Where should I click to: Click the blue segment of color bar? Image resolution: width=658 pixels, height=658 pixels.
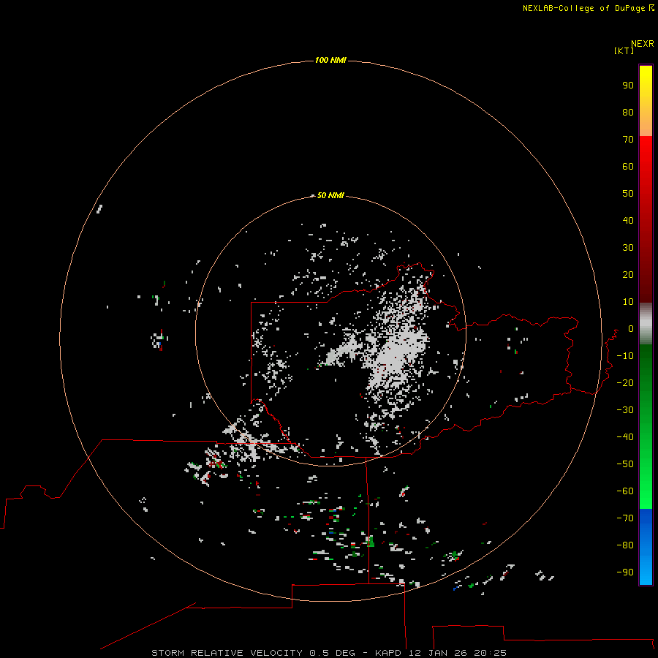pos(646,547)
